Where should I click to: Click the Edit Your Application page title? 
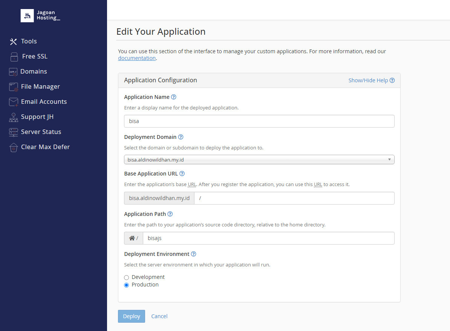pyautogui.click(x=161, y=32)
